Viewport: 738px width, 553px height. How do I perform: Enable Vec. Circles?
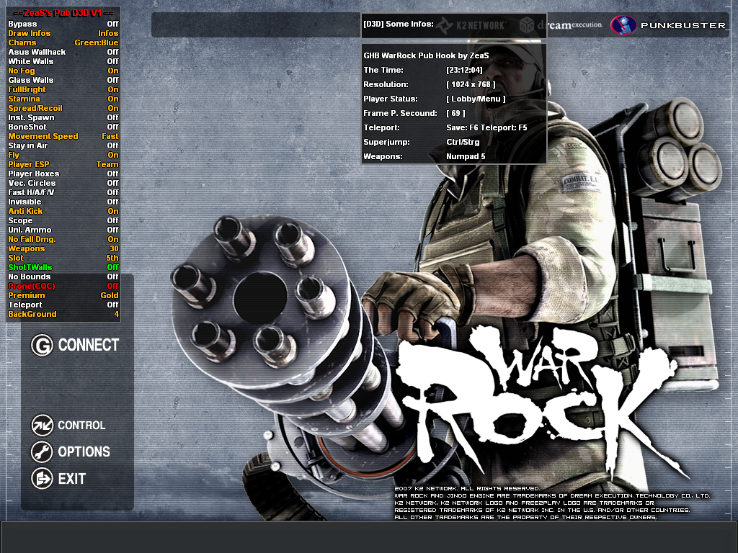[x=63, y=184]
